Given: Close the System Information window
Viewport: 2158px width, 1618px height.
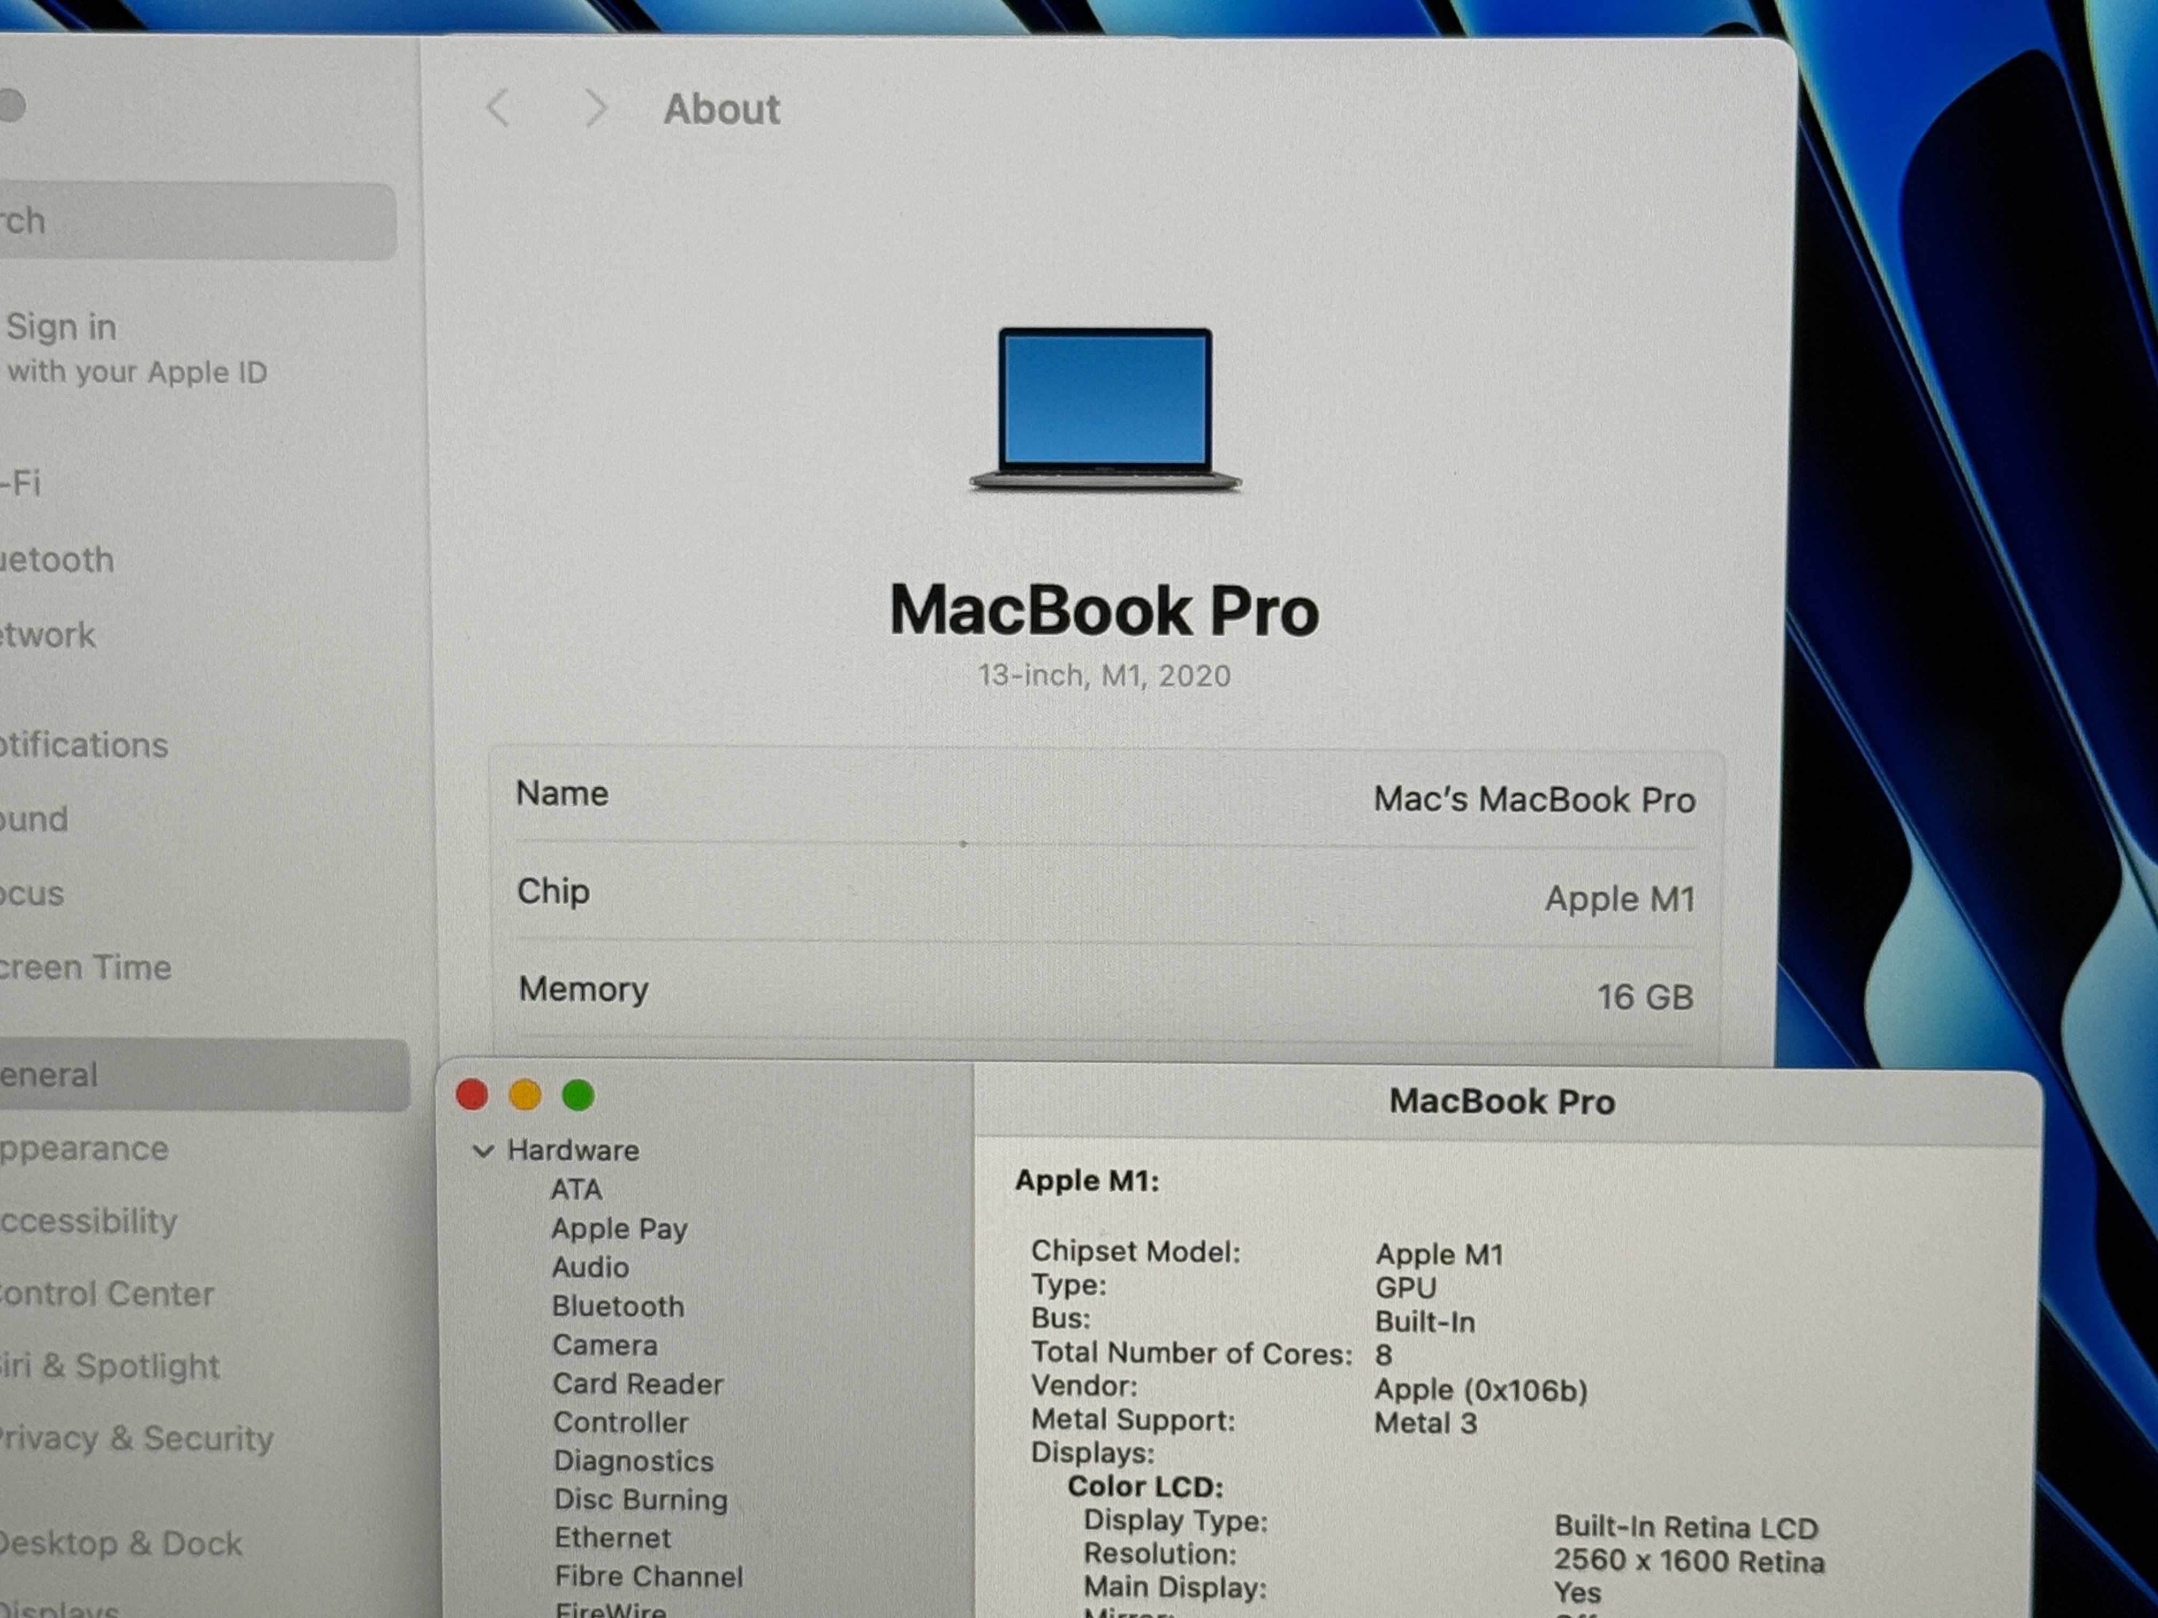Looking at the screenshot, I should point(472,1094).
